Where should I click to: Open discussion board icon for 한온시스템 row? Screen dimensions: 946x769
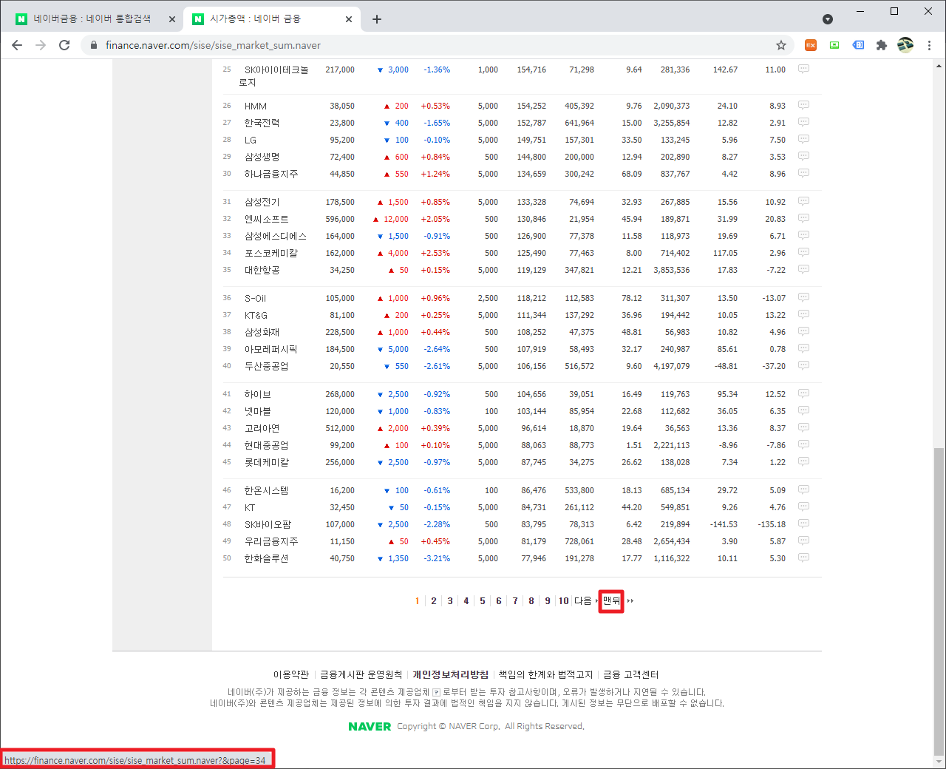tap(803, 489)
